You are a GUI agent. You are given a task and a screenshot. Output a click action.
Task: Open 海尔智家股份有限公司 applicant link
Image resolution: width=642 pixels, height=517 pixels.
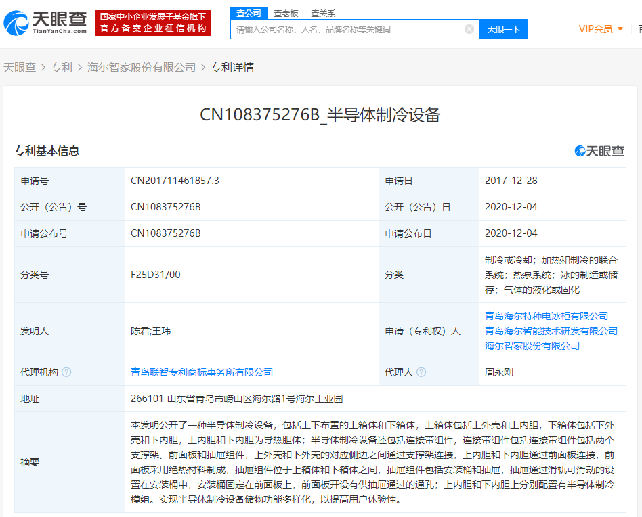tap(532, 346)
